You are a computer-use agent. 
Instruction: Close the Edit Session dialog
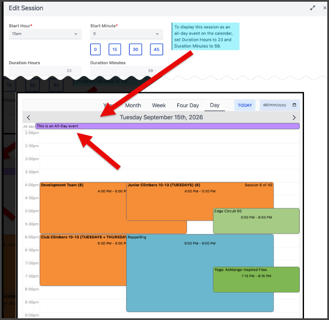click(x=325, y=8)
